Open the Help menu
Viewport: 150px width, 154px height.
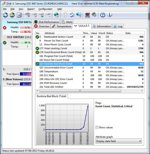click(x=59, y=9)
